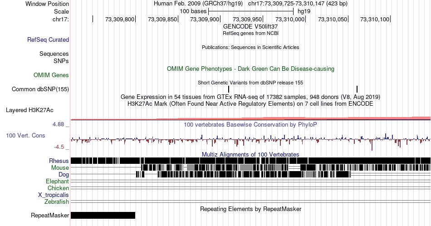
Task: Click the 73,310,100 ruler coordinate
Action: 375,19
